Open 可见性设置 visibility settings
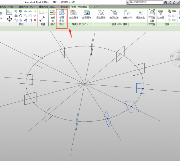The height and width of the screenshot is (161, 180). tap(152, 16)
